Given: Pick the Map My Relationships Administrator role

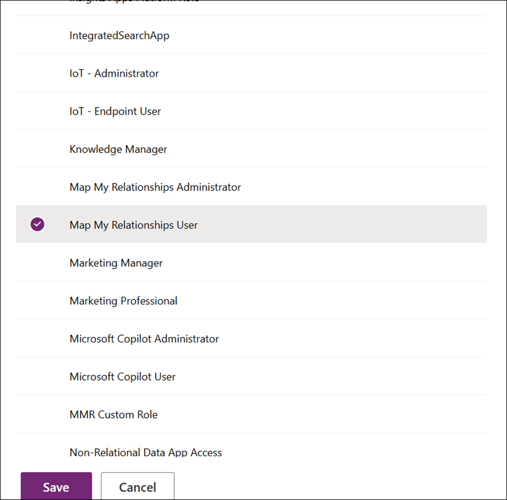Looking at the screenshot, I should (155, 187).
